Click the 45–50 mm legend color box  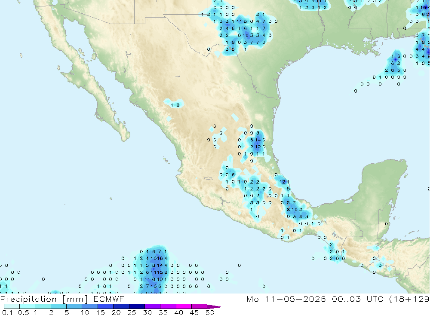pyautogui.click(x=200, y=306)
